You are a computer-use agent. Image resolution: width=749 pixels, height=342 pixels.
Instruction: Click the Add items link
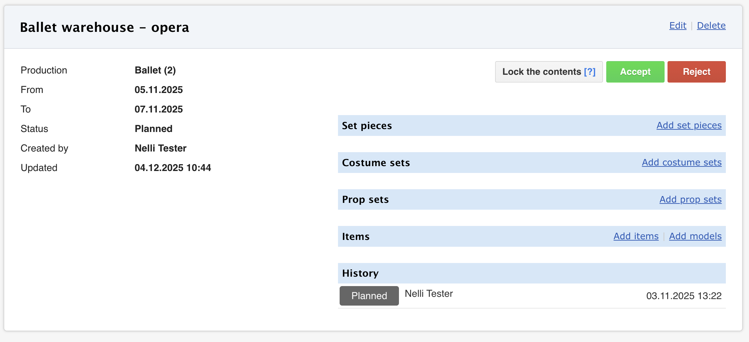pos(636,236)
